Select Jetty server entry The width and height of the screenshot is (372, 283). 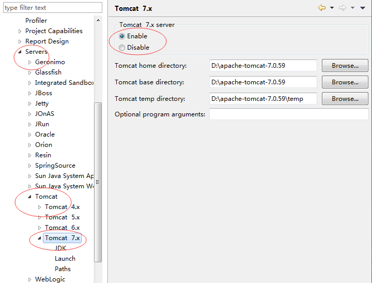coord(42,103)
